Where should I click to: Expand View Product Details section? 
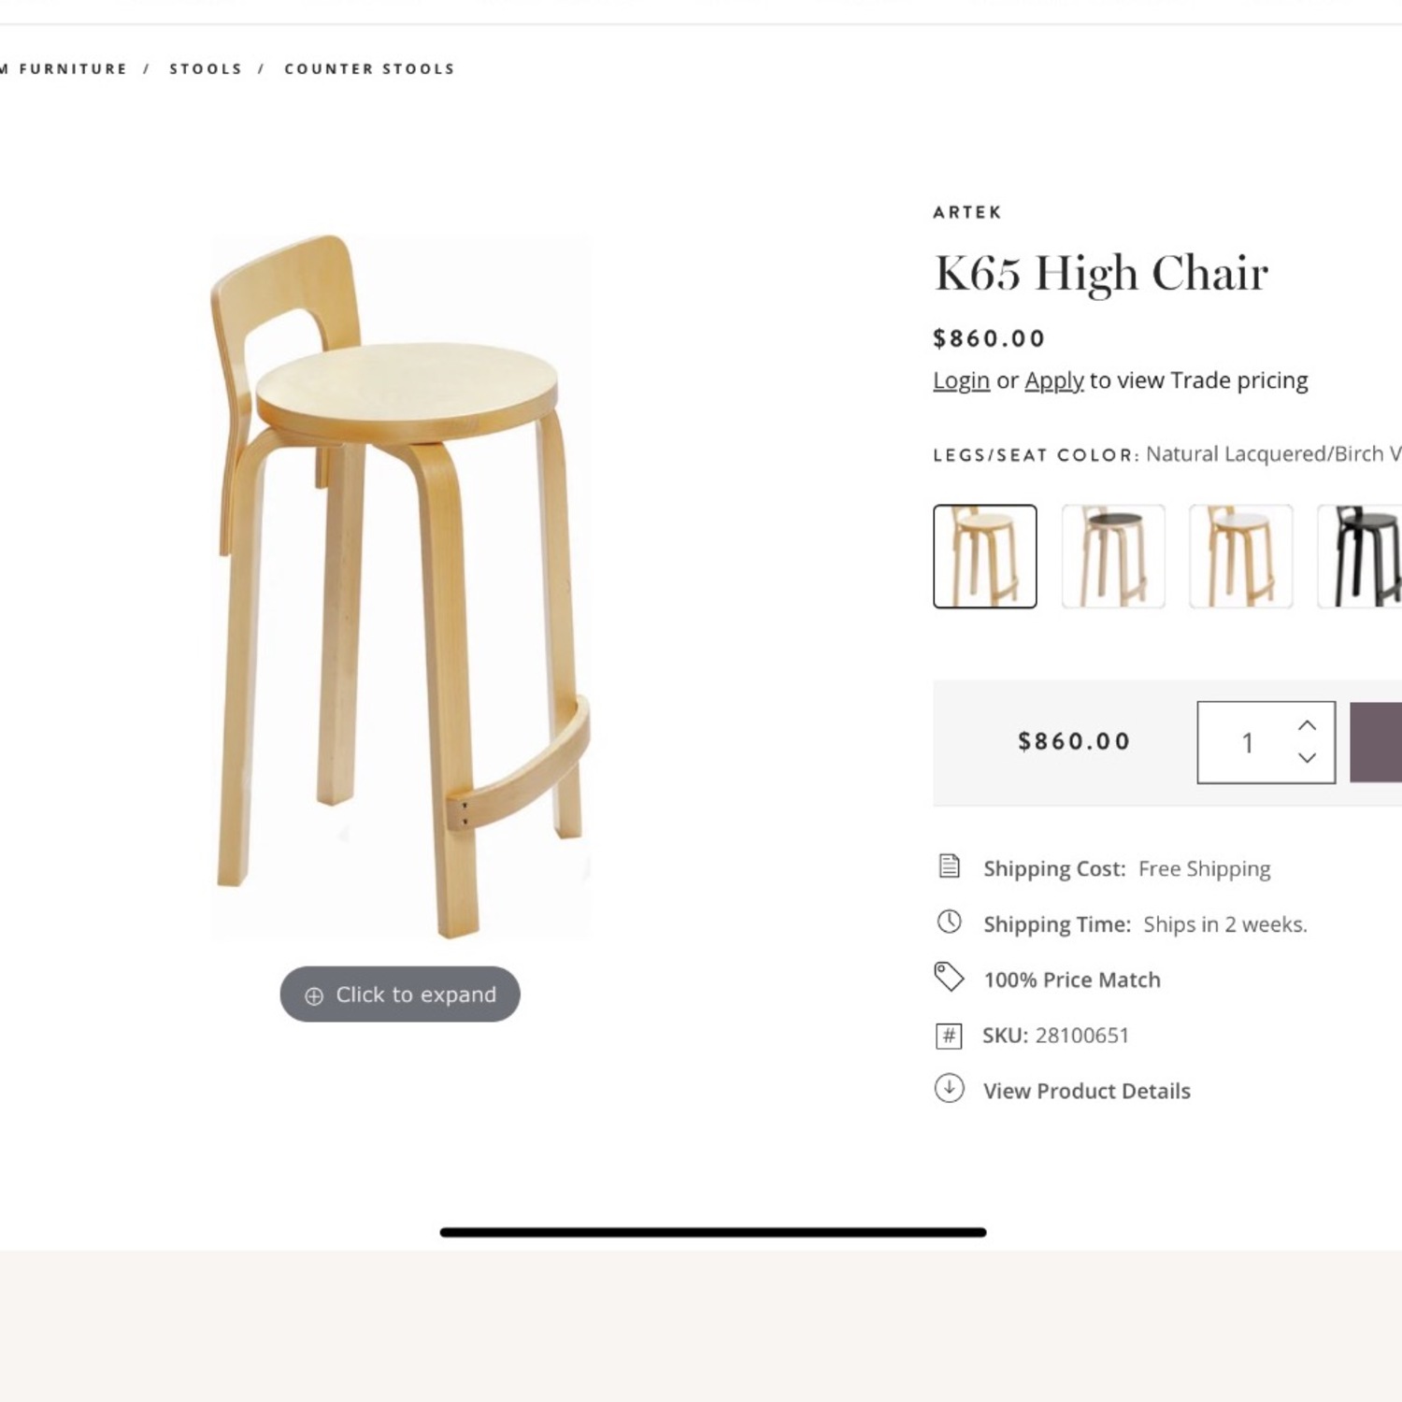click(x=1086, y=1090)
